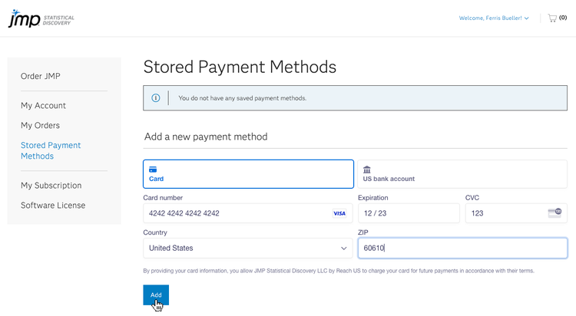Go to Order JMP in the sidebar
Image resolution: width=576 pixels, height=316 pixels.
pyautogui.click(x=41, y=76)
